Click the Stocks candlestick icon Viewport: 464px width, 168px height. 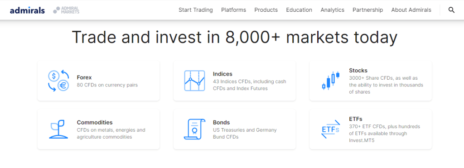point(330,81)
